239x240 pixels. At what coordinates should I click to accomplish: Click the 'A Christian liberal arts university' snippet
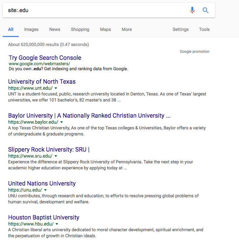(106, 233)
